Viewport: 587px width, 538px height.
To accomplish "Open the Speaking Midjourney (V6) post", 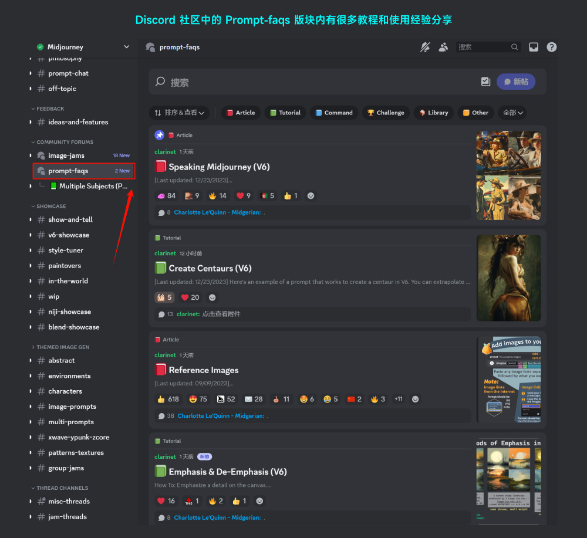I will [x=219, y=167].
